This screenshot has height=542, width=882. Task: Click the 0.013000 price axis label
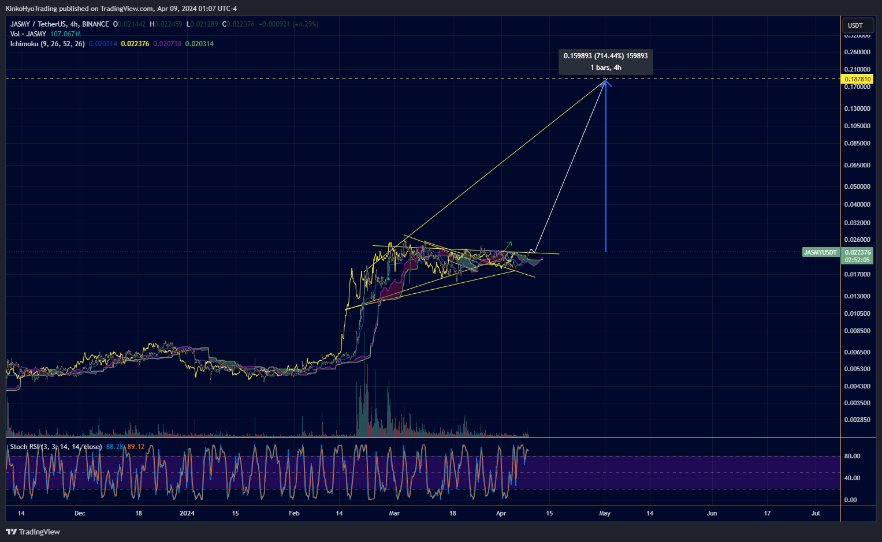pos(857,296)
